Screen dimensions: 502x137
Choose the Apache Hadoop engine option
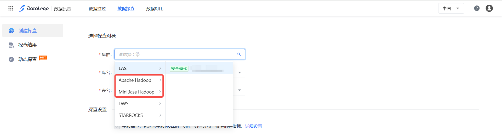[140, 80]
